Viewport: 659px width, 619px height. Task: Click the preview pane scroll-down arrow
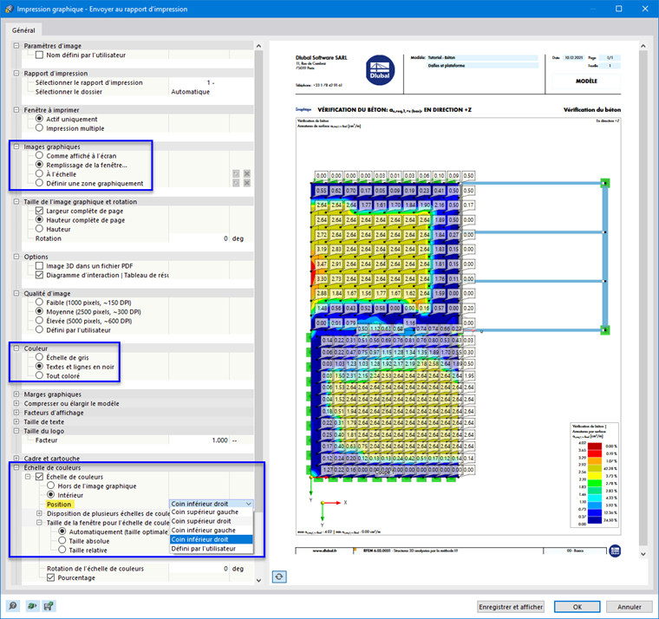click(643, 554)
